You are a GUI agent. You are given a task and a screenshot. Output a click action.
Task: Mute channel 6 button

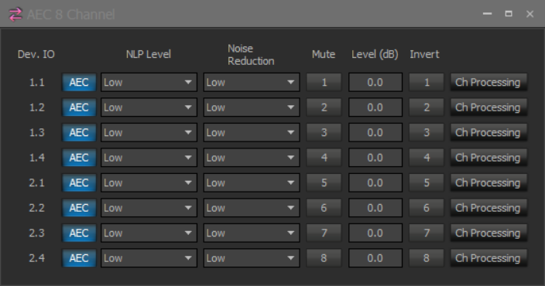[324, 208]
